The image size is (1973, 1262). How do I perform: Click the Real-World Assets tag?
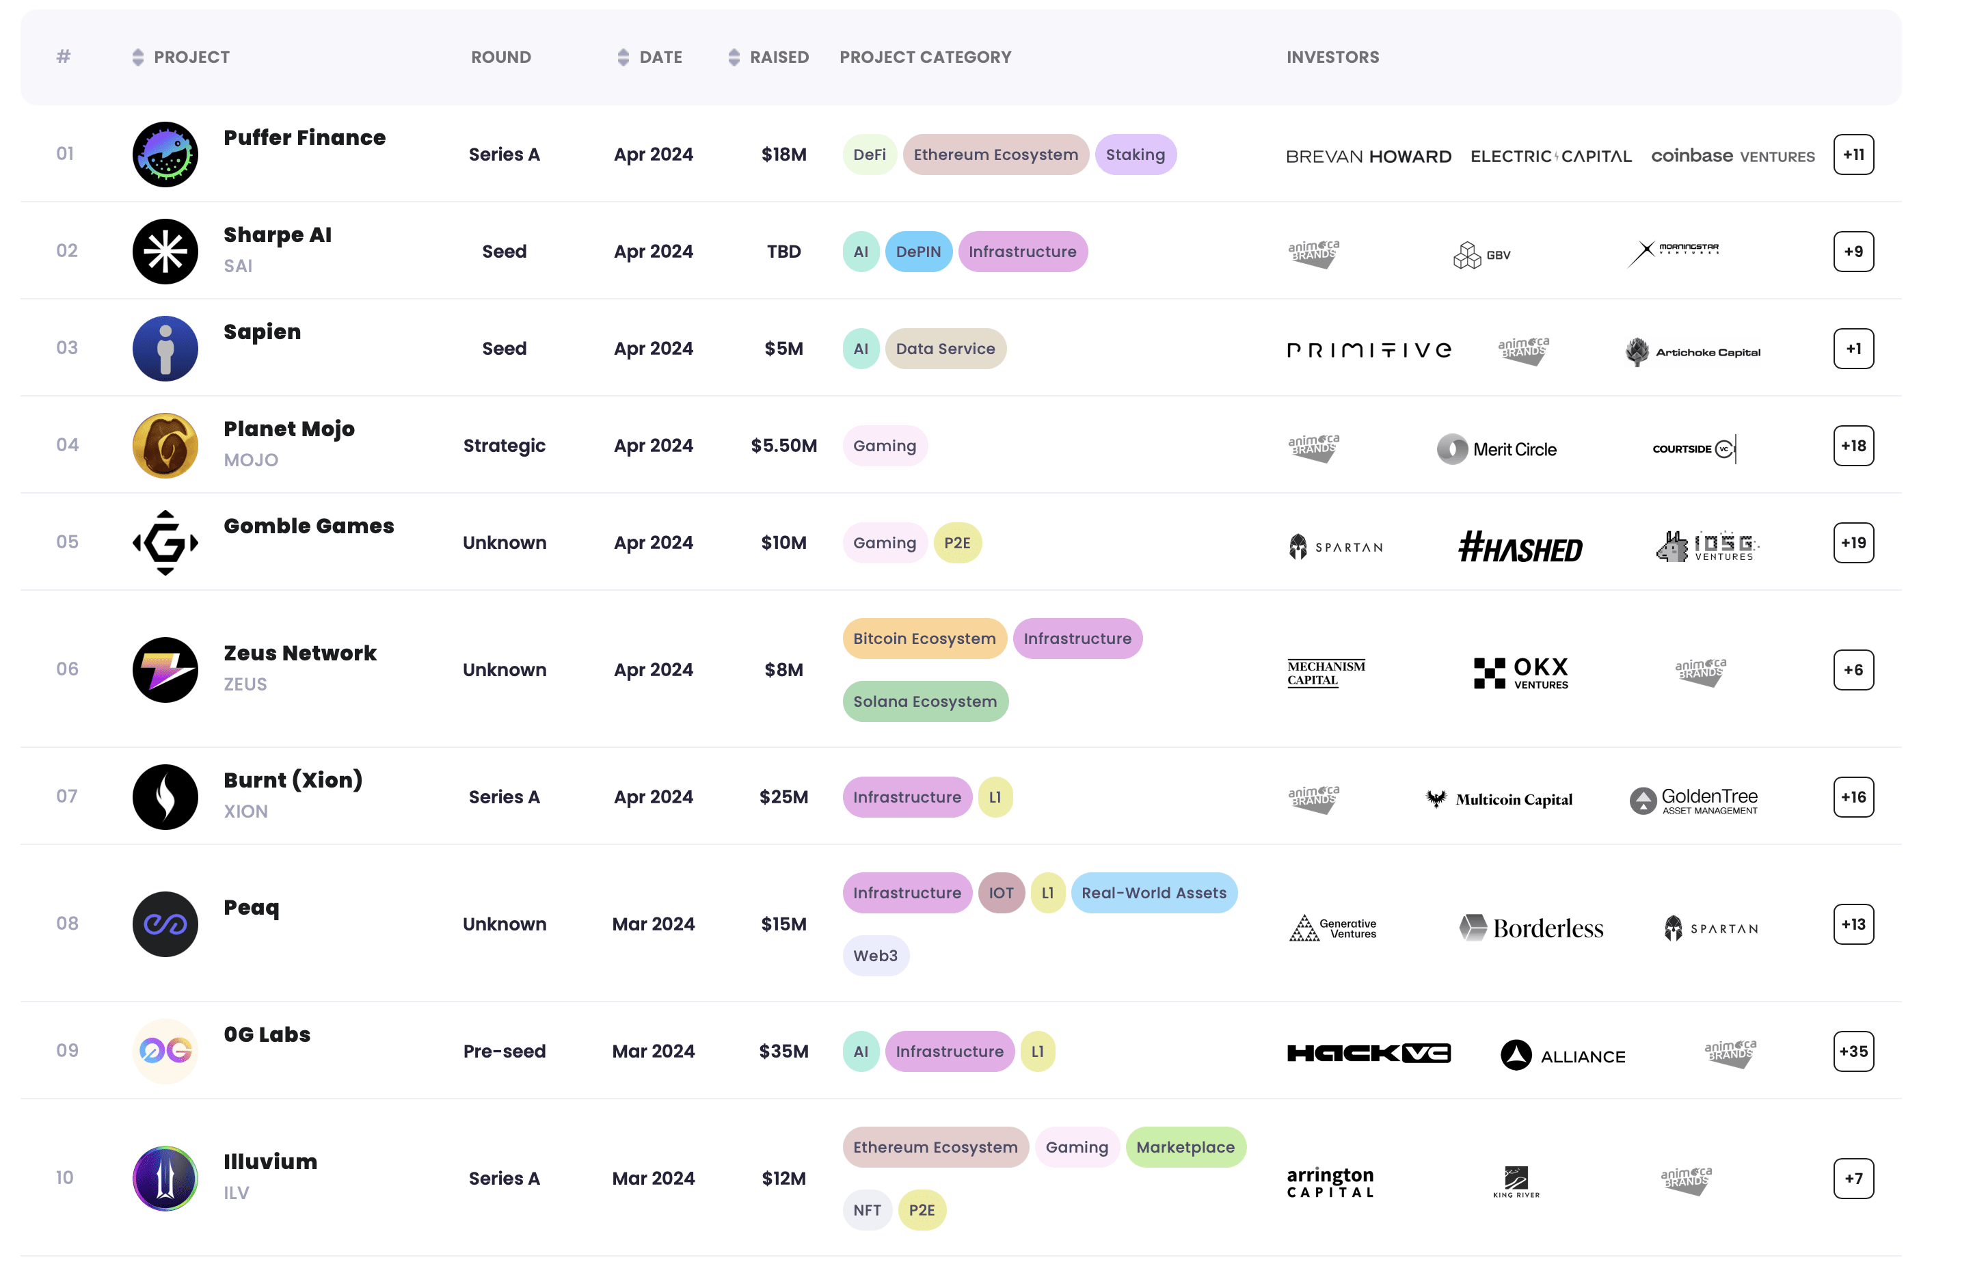coord(1153,892)
